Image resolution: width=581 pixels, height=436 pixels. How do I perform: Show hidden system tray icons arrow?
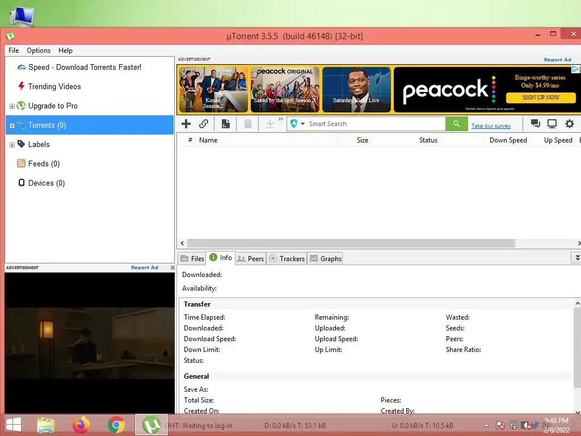[486, 425]
